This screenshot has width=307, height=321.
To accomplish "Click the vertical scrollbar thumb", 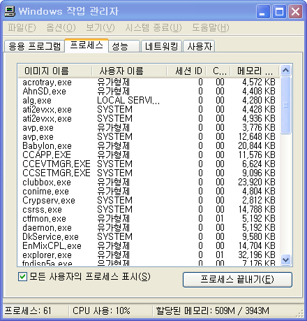I will point(285,105).
